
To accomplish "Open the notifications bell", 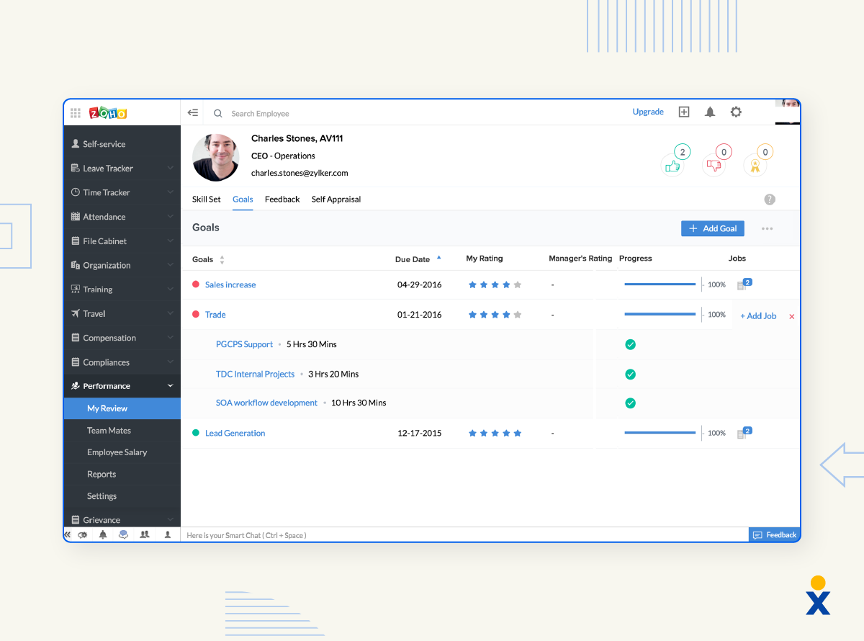I will pos(709,112).
